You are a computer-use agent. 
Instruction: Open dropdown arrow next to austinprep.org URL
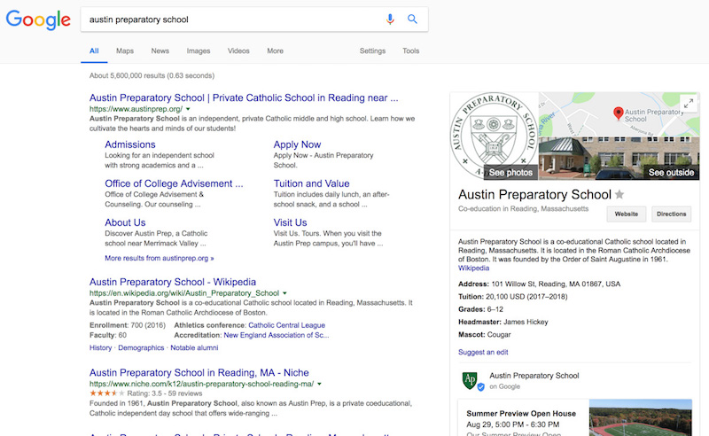[x=188, y=109]
